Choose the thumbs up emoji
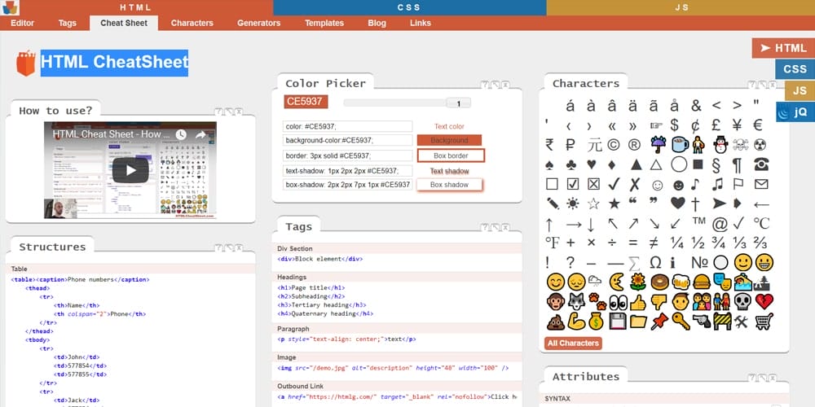Image resolution: width=815 pixels, height=407 pixels. tap(638, 302)
